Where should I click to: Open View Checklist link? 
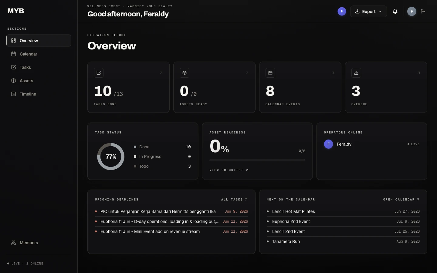(229, 170)
